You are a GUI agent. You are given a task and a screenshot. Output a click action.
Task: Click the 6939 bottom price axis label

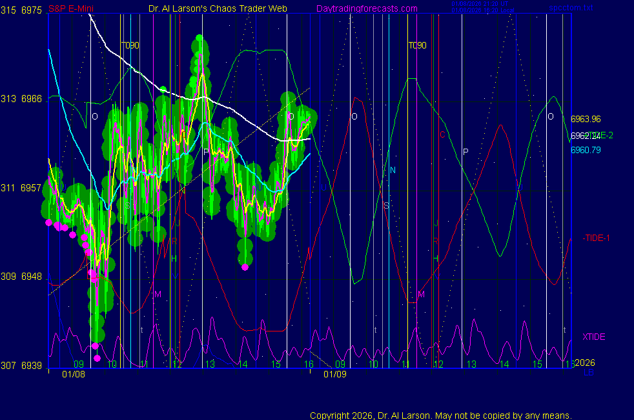coord(32,365)
